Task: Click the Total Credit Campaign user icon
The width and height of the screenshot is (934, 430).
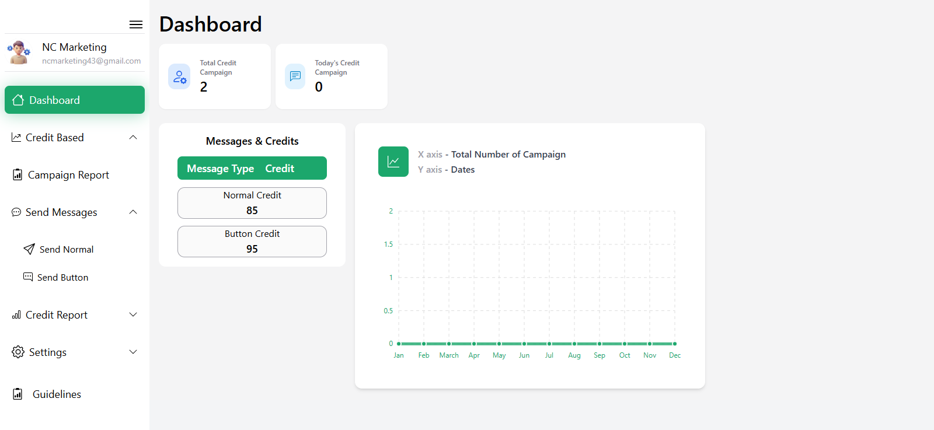Action: pyautogui.click(x=179, y=76)
